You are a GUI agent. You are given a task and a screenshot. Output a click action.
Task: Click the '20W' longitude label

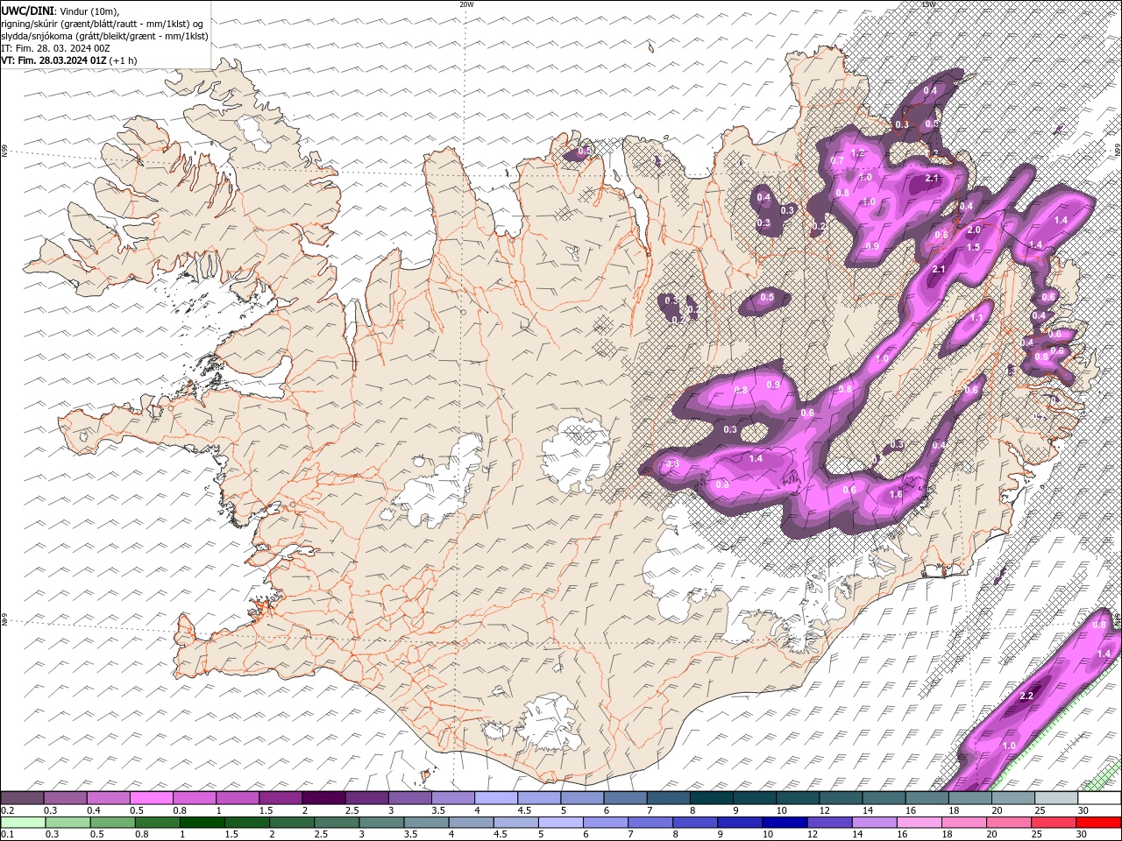pos(466,4)
